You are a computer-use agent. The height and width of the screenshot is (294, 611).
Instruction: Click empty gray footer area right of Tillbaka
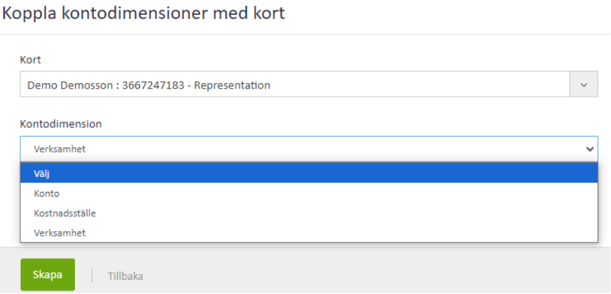click(x=372, y=276)
